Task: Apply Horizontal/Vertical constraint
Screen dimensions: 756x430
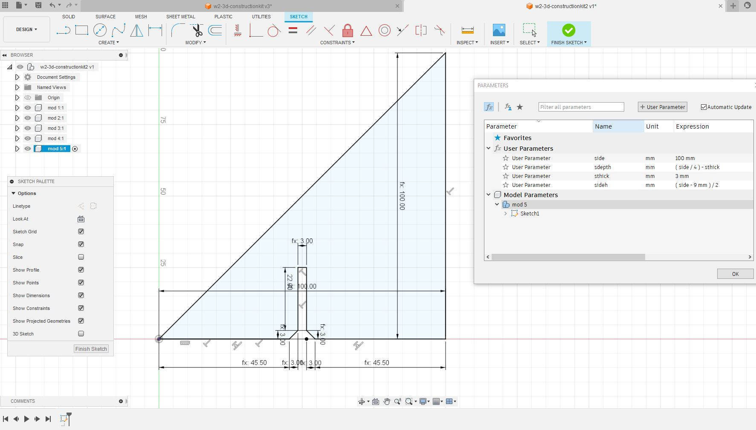Action: (238, 30)
